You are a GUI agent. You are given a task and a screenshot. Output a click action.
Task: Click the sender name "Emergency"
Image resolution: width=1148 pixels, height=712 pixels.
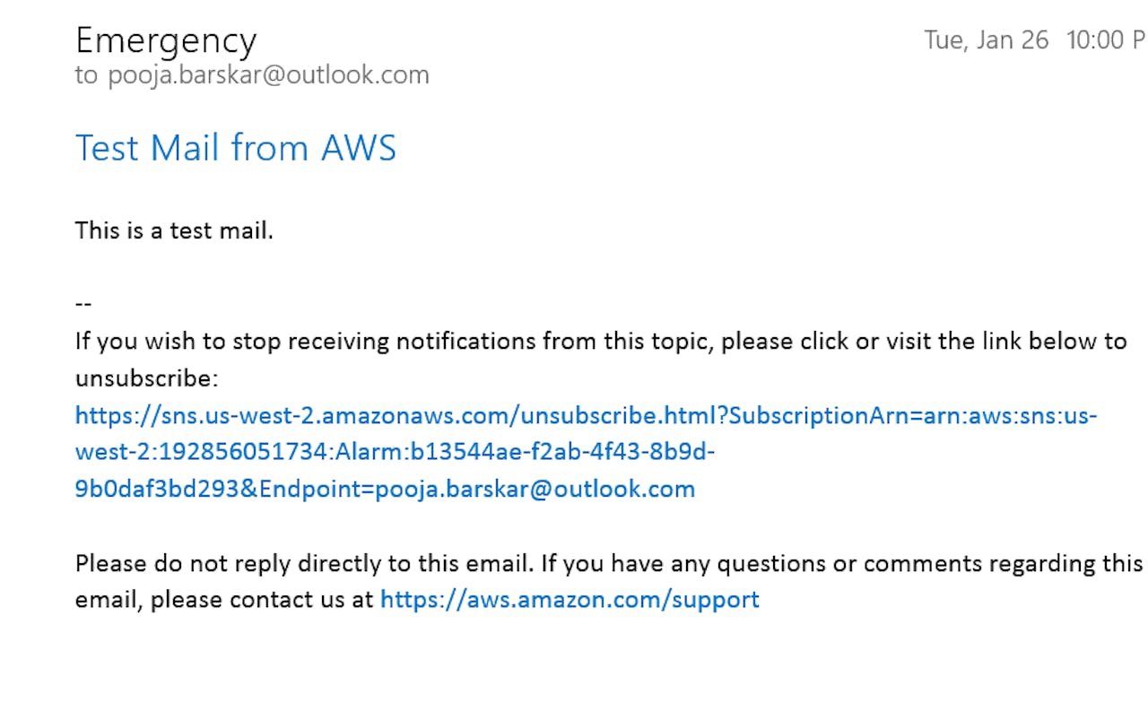click(166, 41)
